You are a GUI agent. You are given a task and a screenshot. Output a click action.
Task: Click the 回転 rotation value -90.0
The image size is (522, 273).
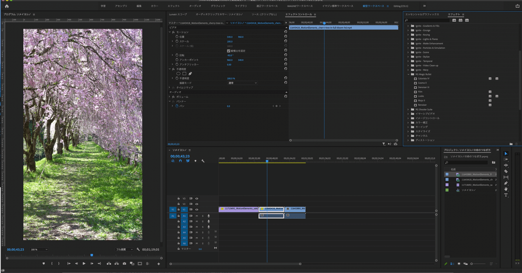point(230,55)
